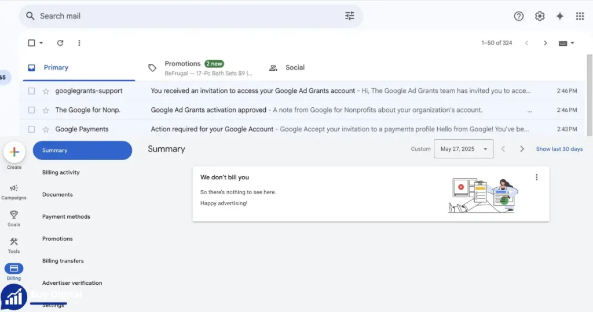
Task: Open Billing activity section
Action: click(x=61, y=172)
